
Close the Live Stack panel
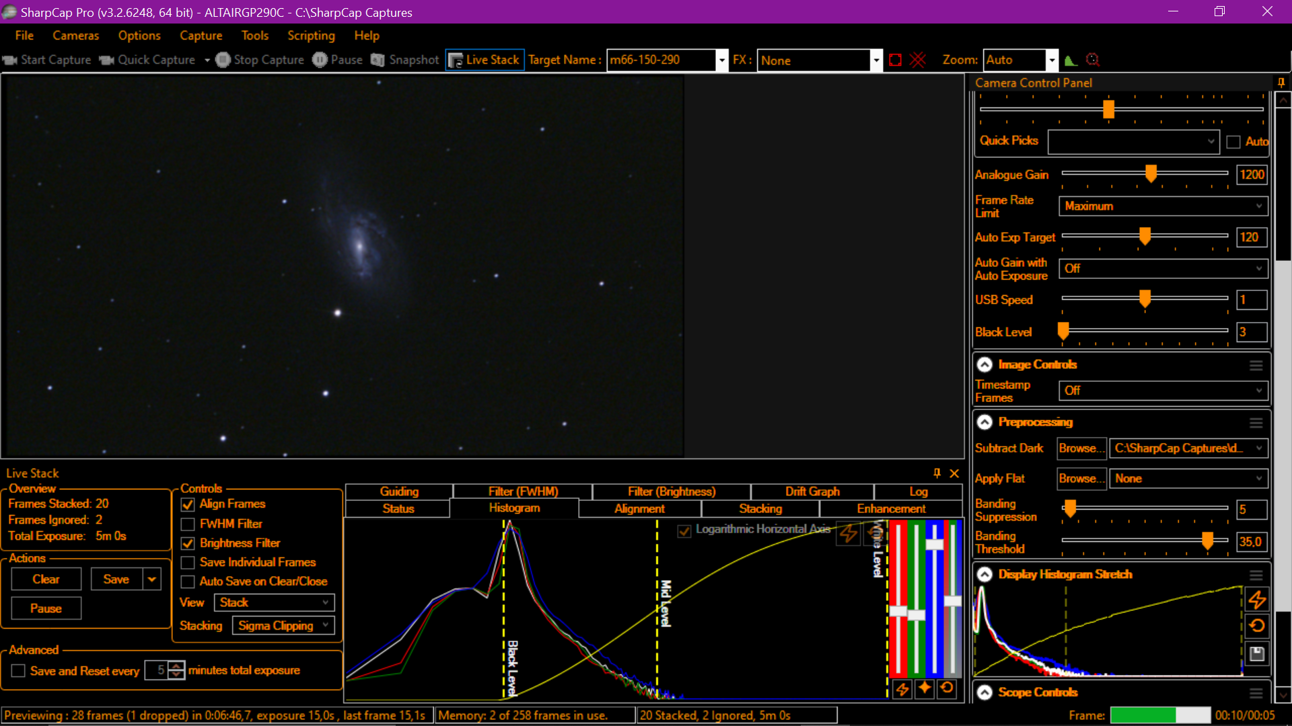pyautogui.click(x=954, y=473)
